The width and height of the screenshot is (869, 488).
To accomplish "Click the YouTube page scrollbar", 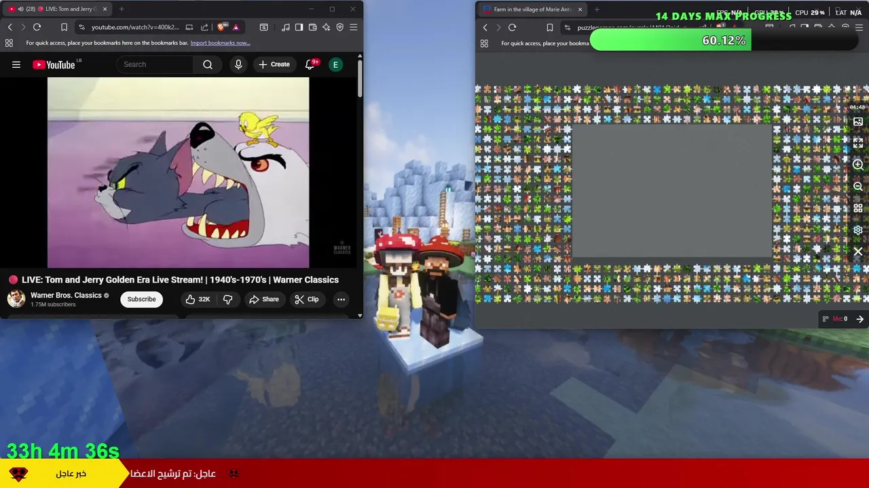I will point(360,77).
